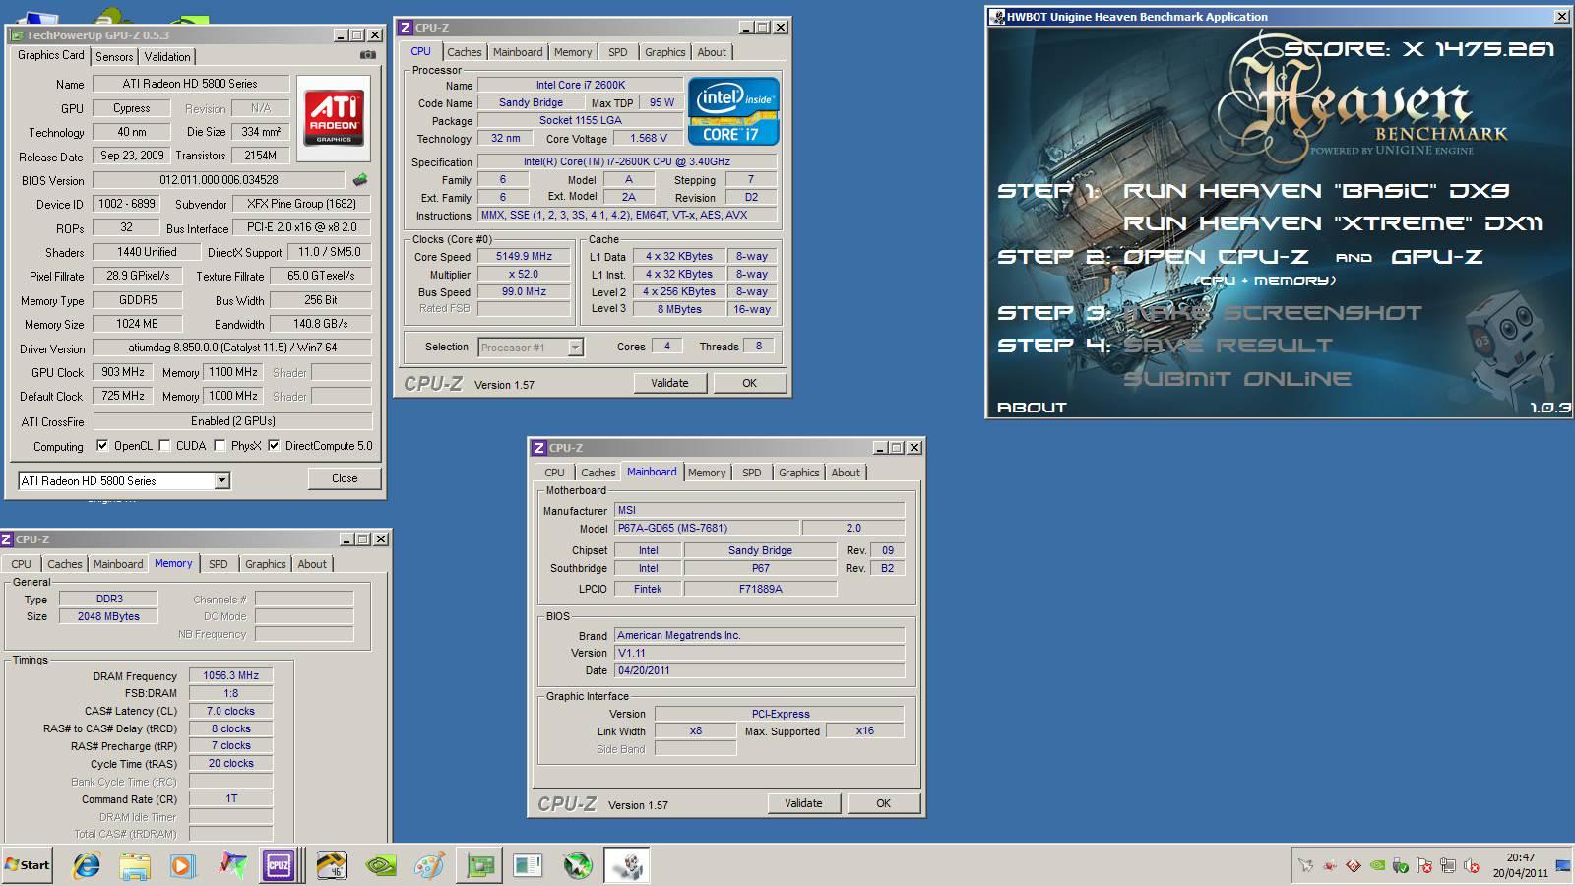Click the GPU-Z screenshot camera icon
This screenshot has width=1575, height=886.
tap(368, 55)
